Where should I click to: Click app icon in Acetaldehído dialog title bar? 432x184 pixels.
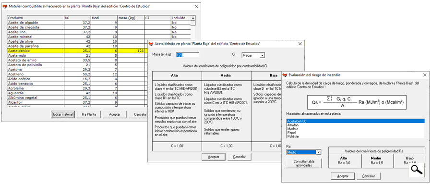151,44
